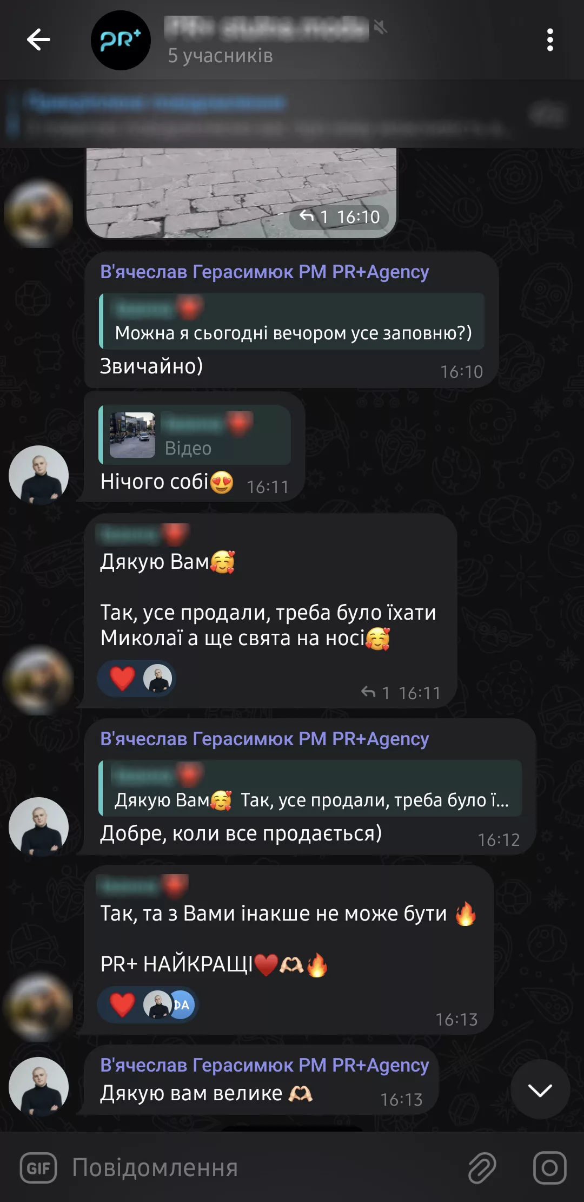Tap the back arrow in header
Image resolution: width=584 pixels, height=1202 pixels.
(38, 40)
